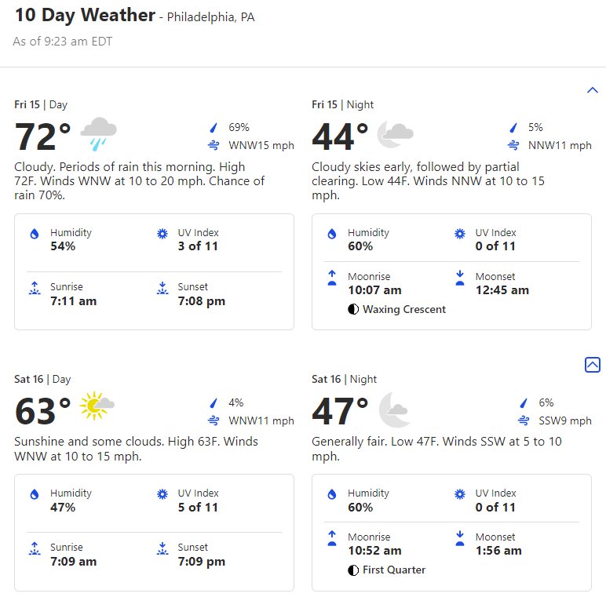Click the Sat 16 Night 47° temperature
Screen dimensions: 606x597
click(340, 411)
